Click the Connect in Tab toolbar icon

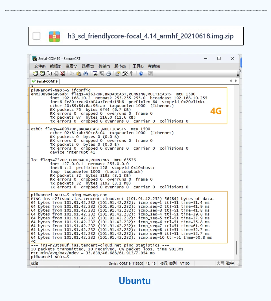click(x=49, y=73)
